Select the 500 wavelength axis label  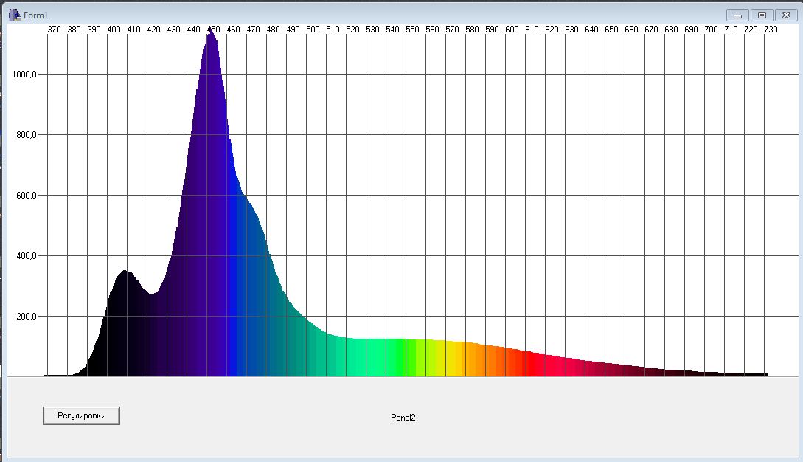pyautogui.click(x=313, y=30)
